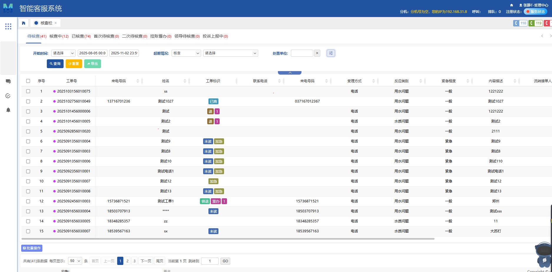The image size is (552, 272).
Task: Clear the 处置单位 field with the X button
Action: point(317,53)
